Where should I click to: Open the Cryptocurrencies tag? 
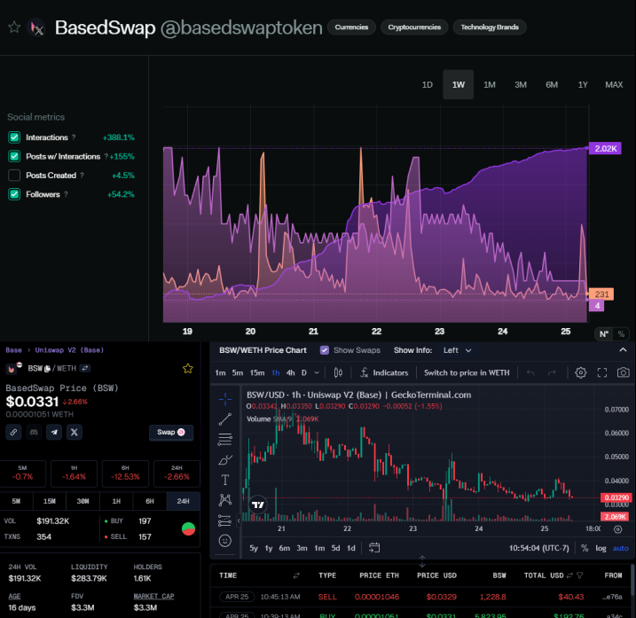pyautogui.click(x=414, y=27)
